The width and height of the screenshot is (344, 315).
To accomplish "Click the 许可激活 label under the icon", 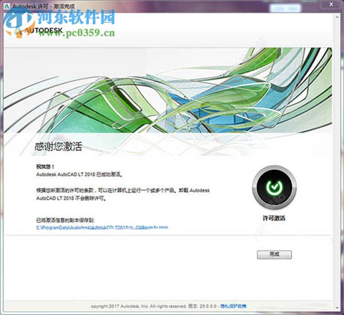I will coord(274,218).
